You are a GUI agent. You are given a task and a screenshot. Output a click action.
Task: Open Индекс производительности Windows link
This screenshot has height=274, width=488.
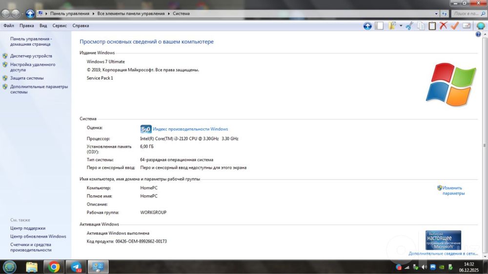[x=190, y=129]
